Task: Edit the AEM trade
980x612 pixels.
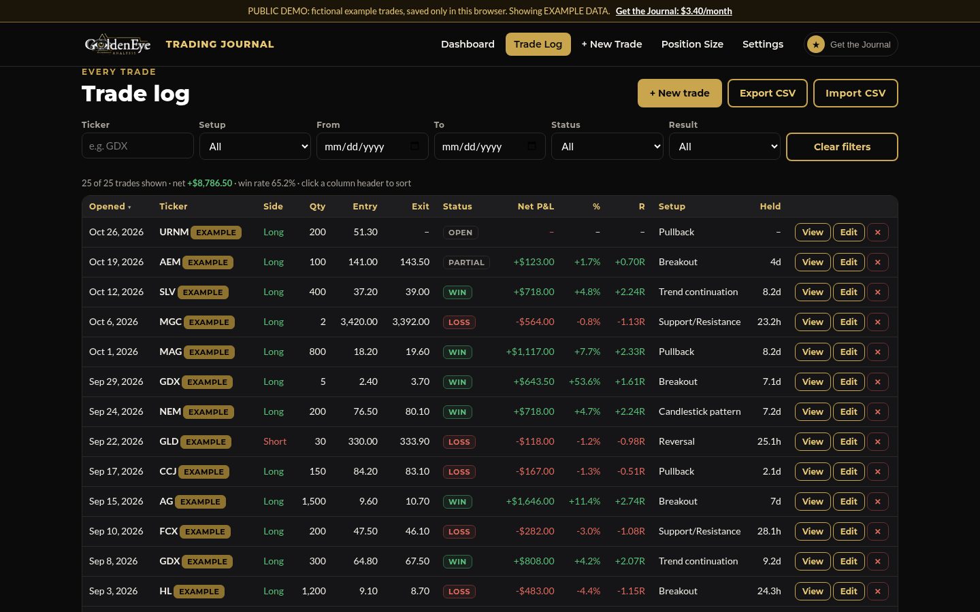Action: click(x=849, y=262)
